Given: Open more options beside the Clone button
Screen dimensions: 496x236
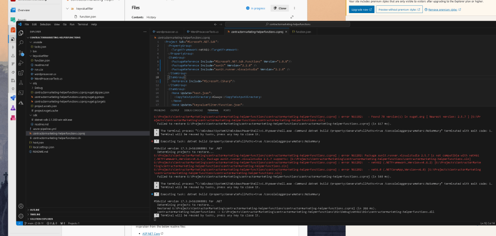Looking at the screenshot, I should pos(294,8).
